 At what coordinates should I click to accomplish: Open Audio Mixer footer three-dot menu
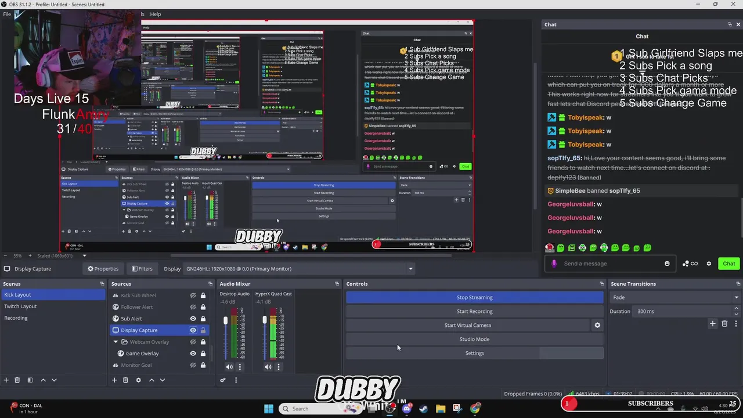tap(236, 380)
